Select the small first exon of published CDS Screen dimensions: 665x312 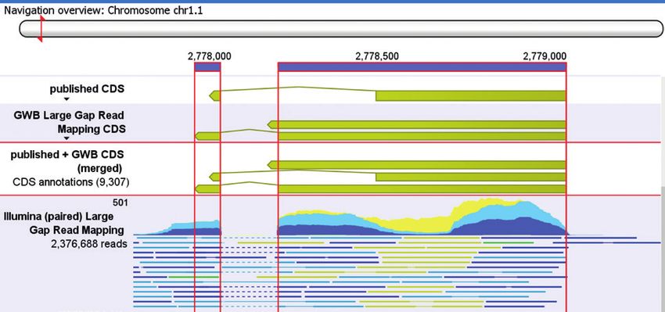tap(214, 96)
